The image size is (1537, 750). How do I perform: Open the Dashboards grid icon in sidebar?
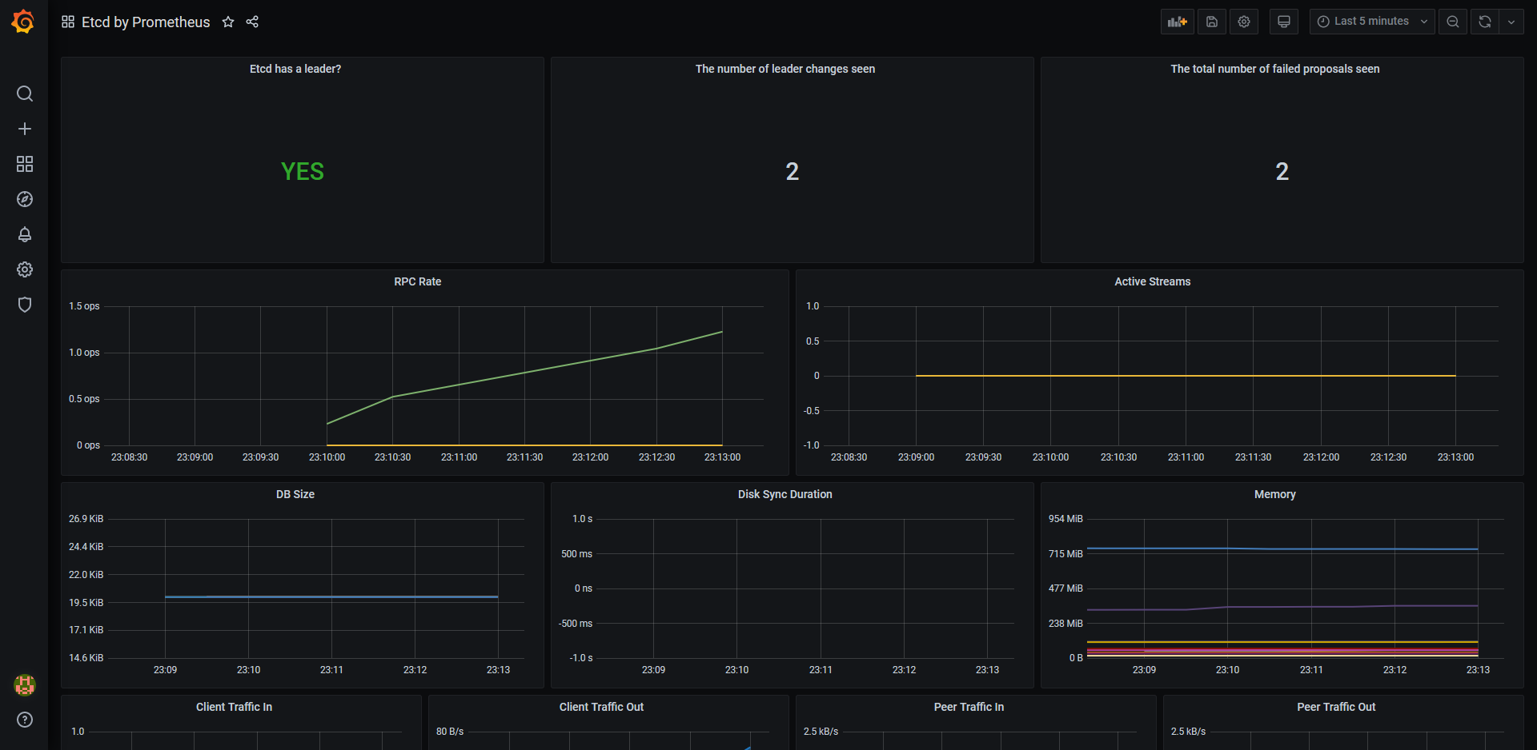point(25,164)
